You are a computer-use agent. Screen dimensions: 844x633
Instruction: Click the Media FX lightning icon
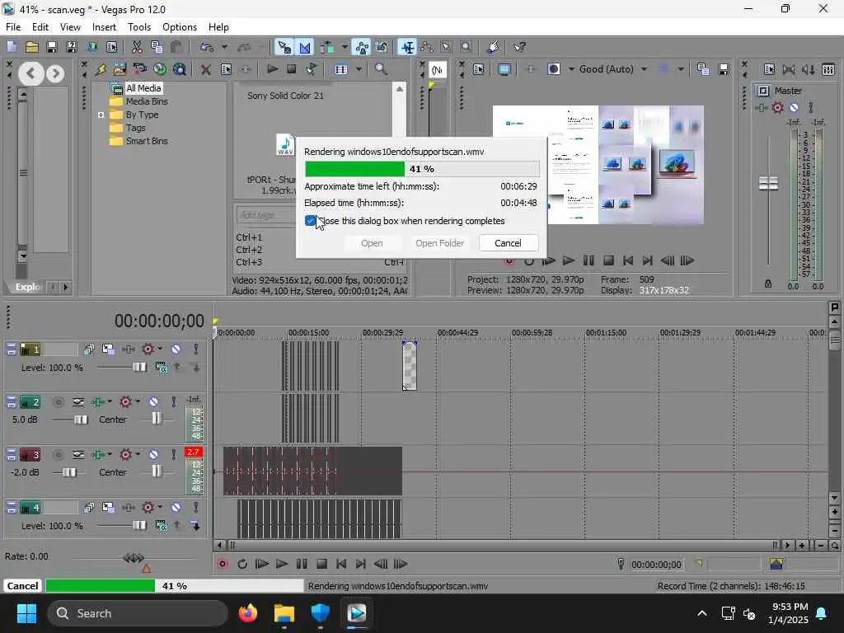(x=101, y=69)
